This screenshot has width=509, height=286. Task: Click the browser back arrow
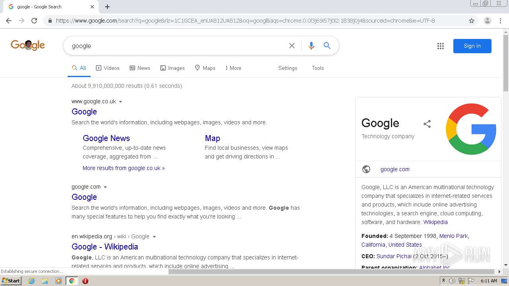[x=9, y=21]
